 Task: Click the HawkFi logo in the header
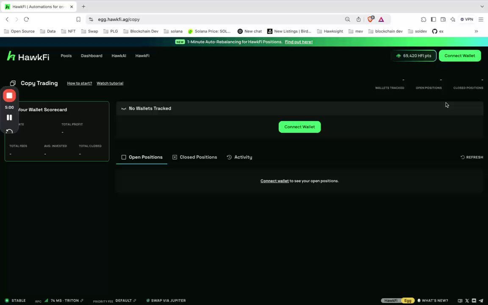[x=28, y=56]
